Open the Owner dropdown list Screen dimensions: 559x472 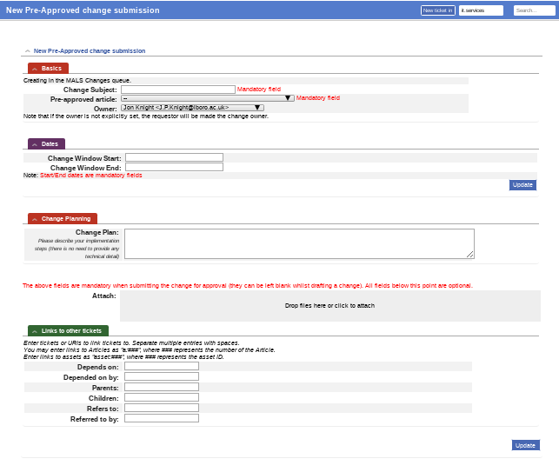pos(192,108)
